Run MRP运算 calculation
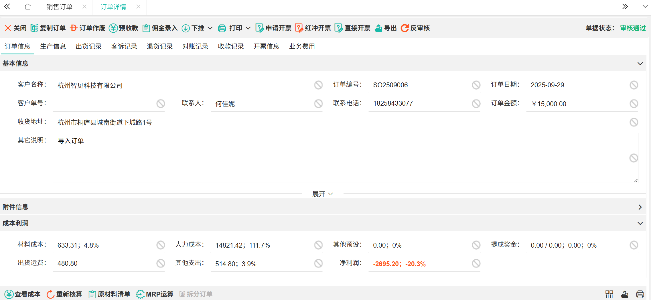This screenshot has height=300, width=651. click(x=155, y=294)
